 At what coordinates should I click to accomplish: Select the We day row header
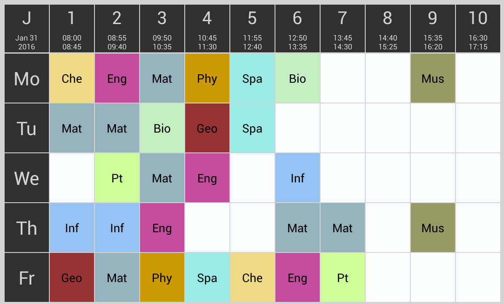click(x=27, y=178)
